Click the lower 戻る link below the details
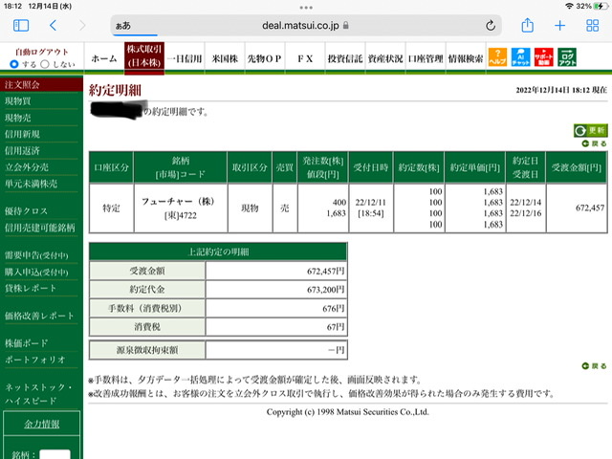This screenshot has height=459, width=612. [594, 365]
